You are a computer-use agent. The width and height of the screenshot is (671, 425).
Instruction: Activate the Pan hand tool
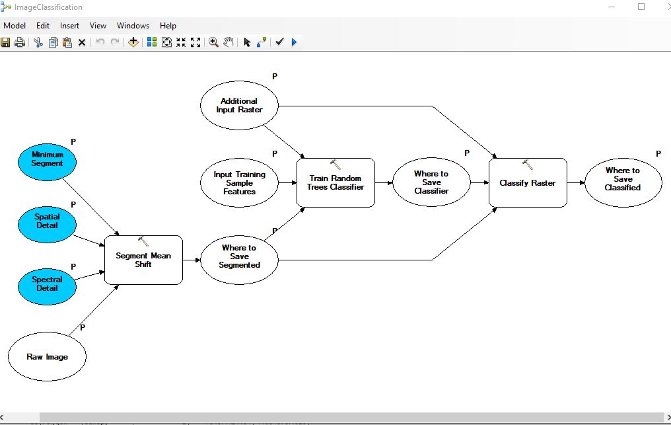coord(229,42)
